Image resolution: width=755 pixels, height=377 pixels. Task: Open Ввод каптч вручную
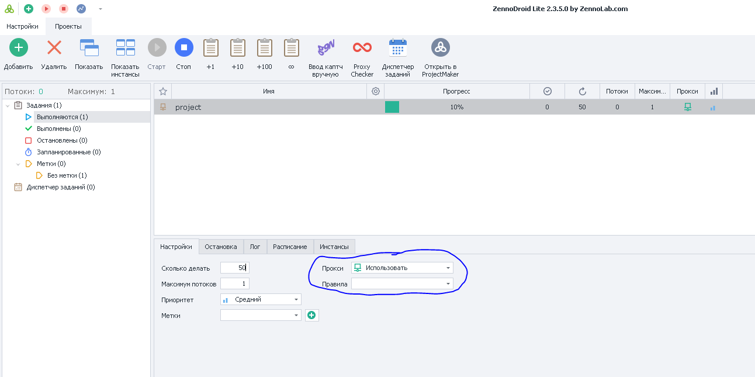tap(325, 58)
